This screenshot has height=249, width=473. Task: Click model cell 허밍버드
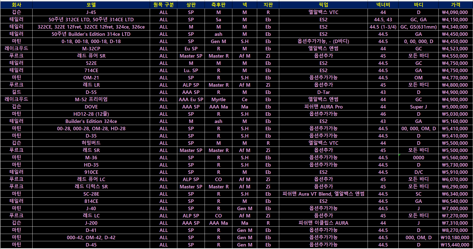click(x=91, y=143)
